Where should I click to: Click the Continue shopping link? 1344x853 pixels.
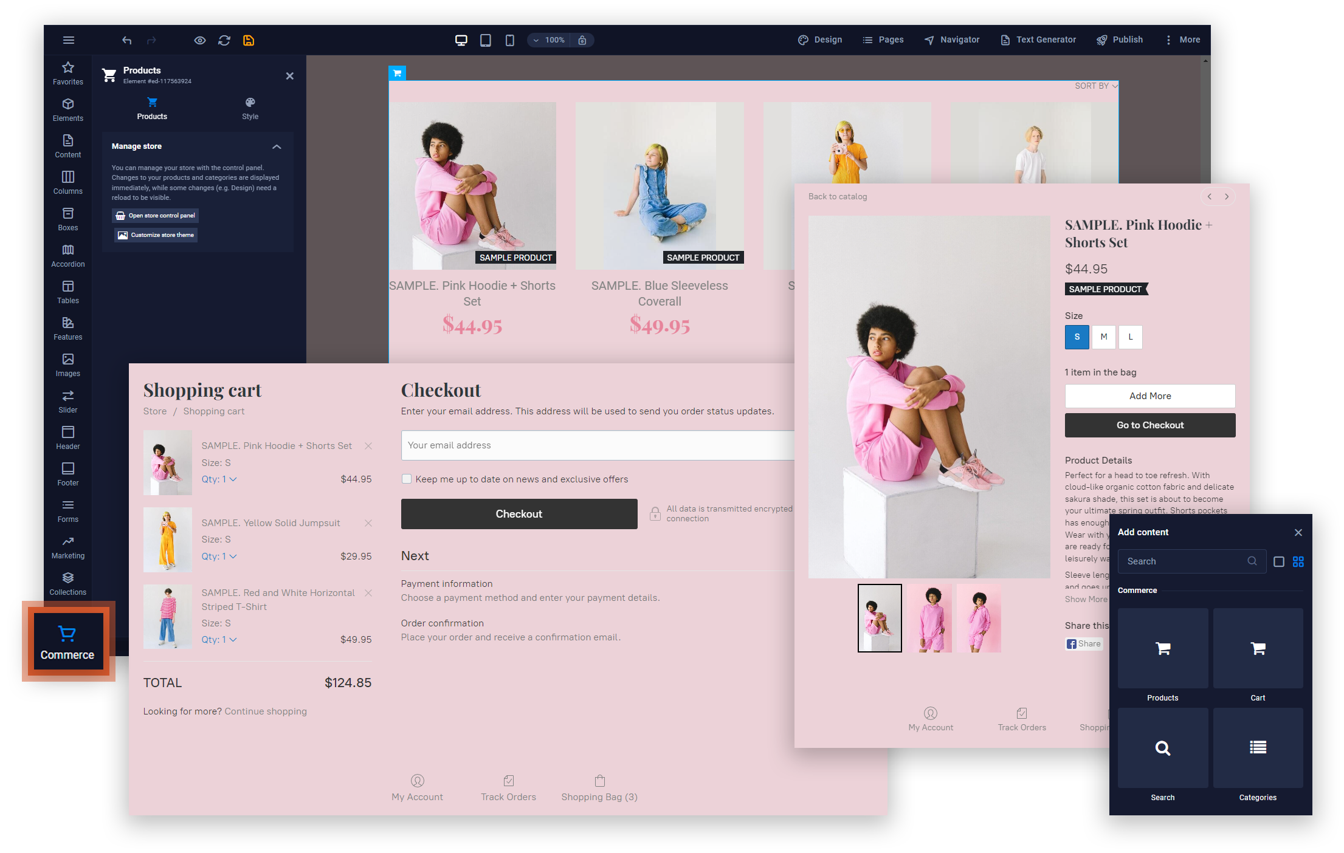click(x=266, y=711)
